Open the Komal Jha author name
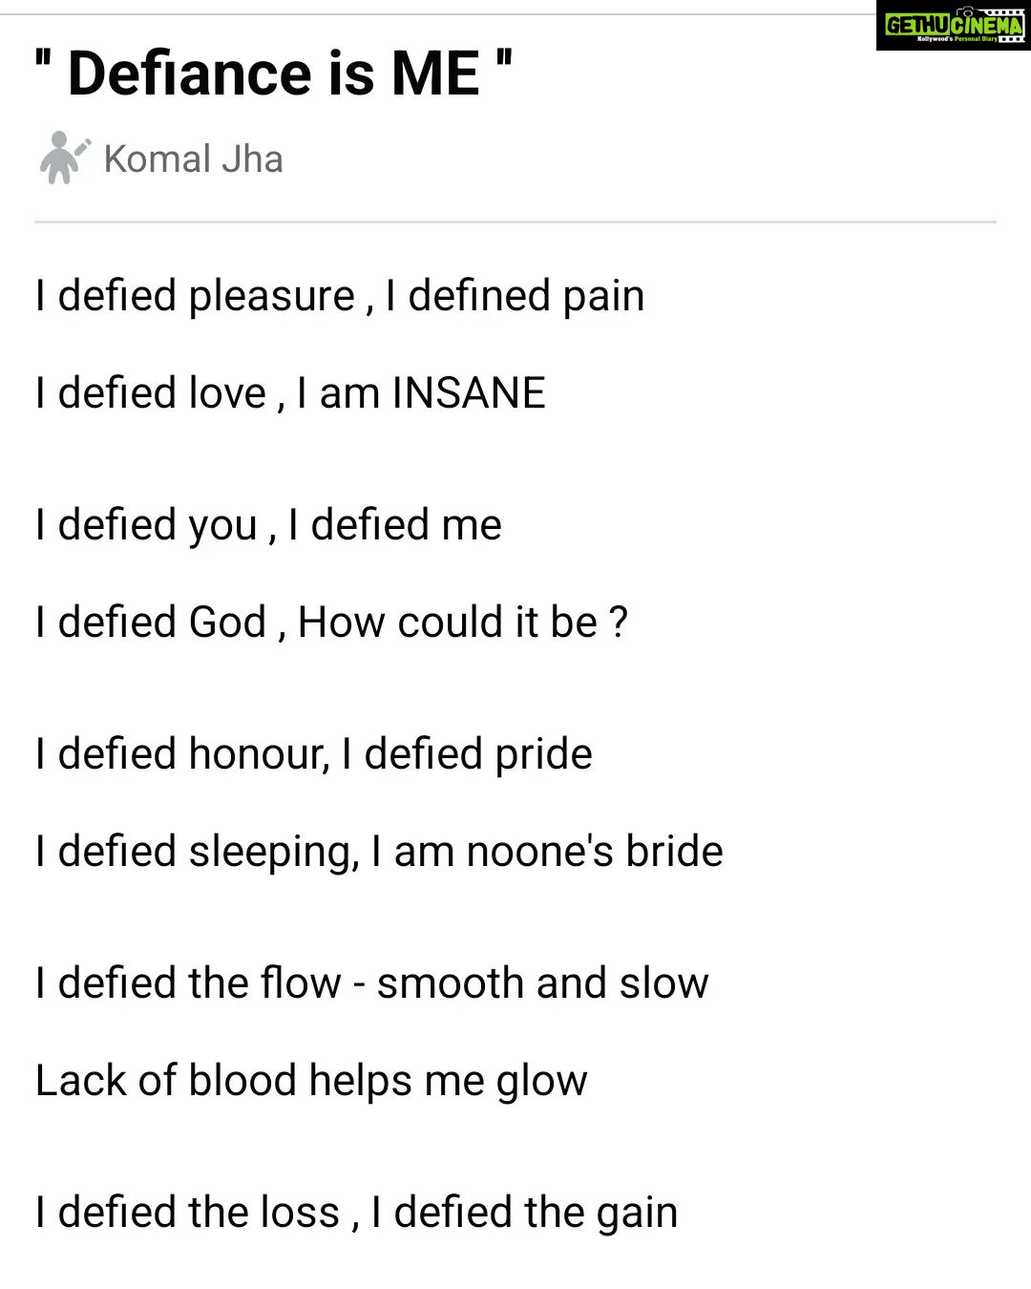This screenshot has width=1031, height=1289. pyautogui.click(x=193, y=158)
